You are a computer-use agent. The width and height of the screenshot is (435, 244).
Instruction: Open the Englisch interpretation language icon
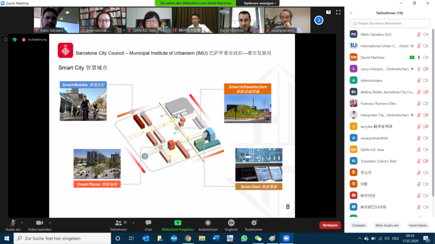pyautogui.click(x=231, y=223)
